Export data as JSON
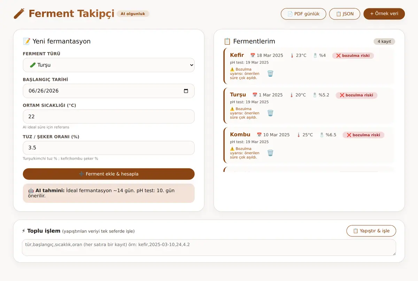This screenshot has height=281, width=418. [345, 14]
